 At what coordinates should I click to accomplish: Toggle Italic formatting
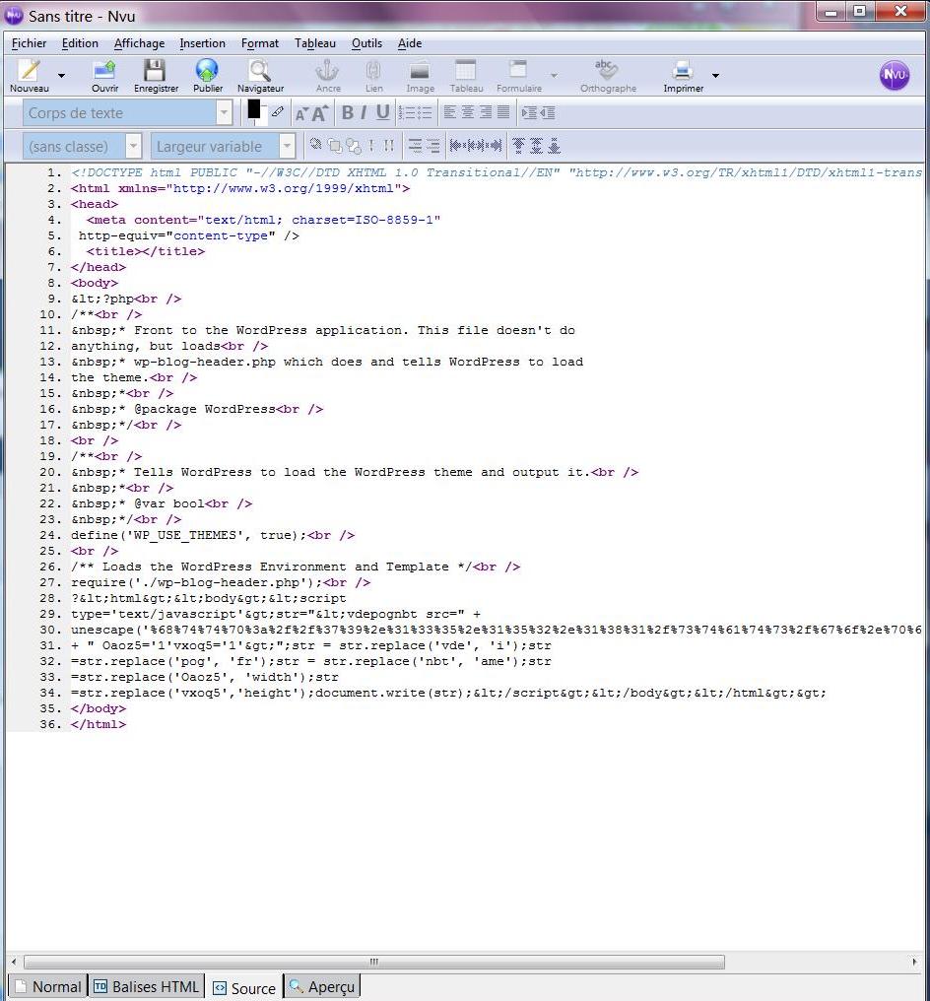click(364, 113)
